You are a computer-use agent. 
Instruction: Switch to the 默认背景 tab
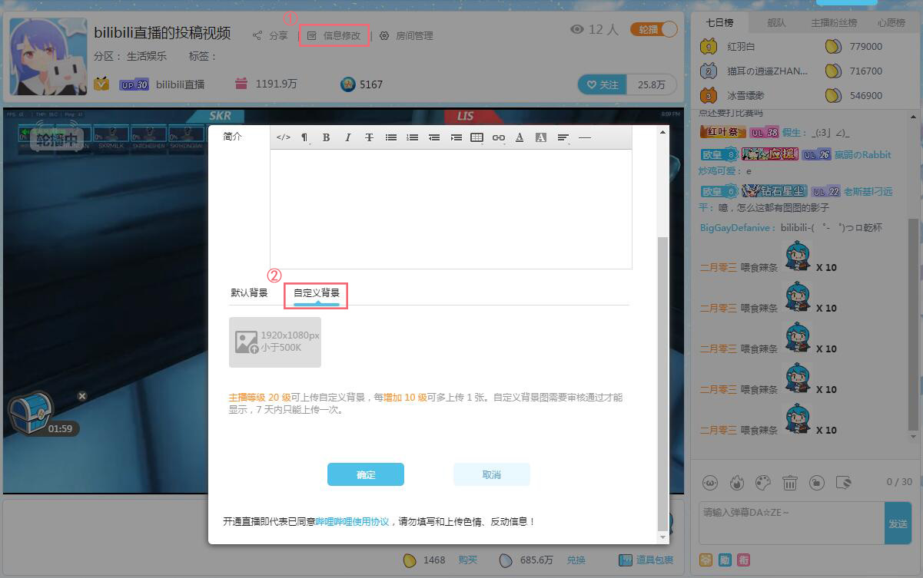click(249, 292)
